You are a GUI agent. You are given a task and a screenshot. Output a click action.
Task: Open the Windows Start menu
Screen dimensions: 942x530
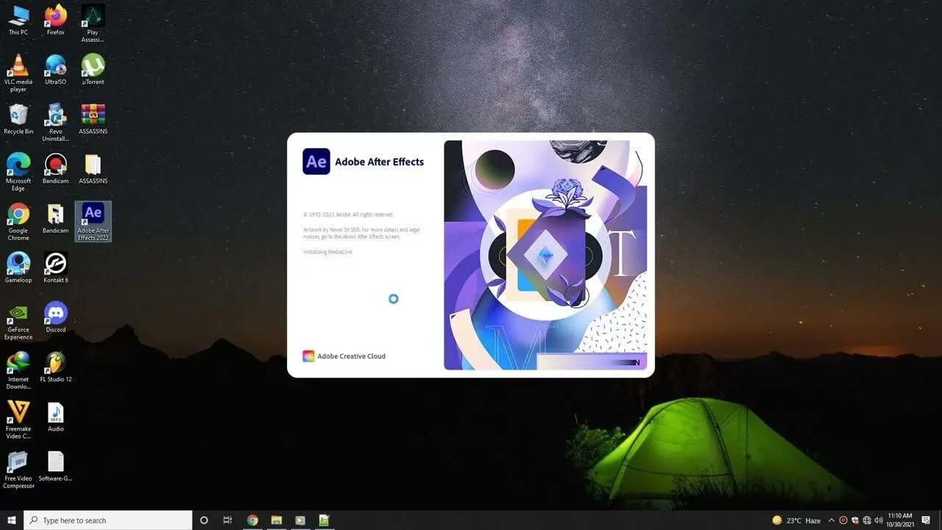(x=12, y=520)
